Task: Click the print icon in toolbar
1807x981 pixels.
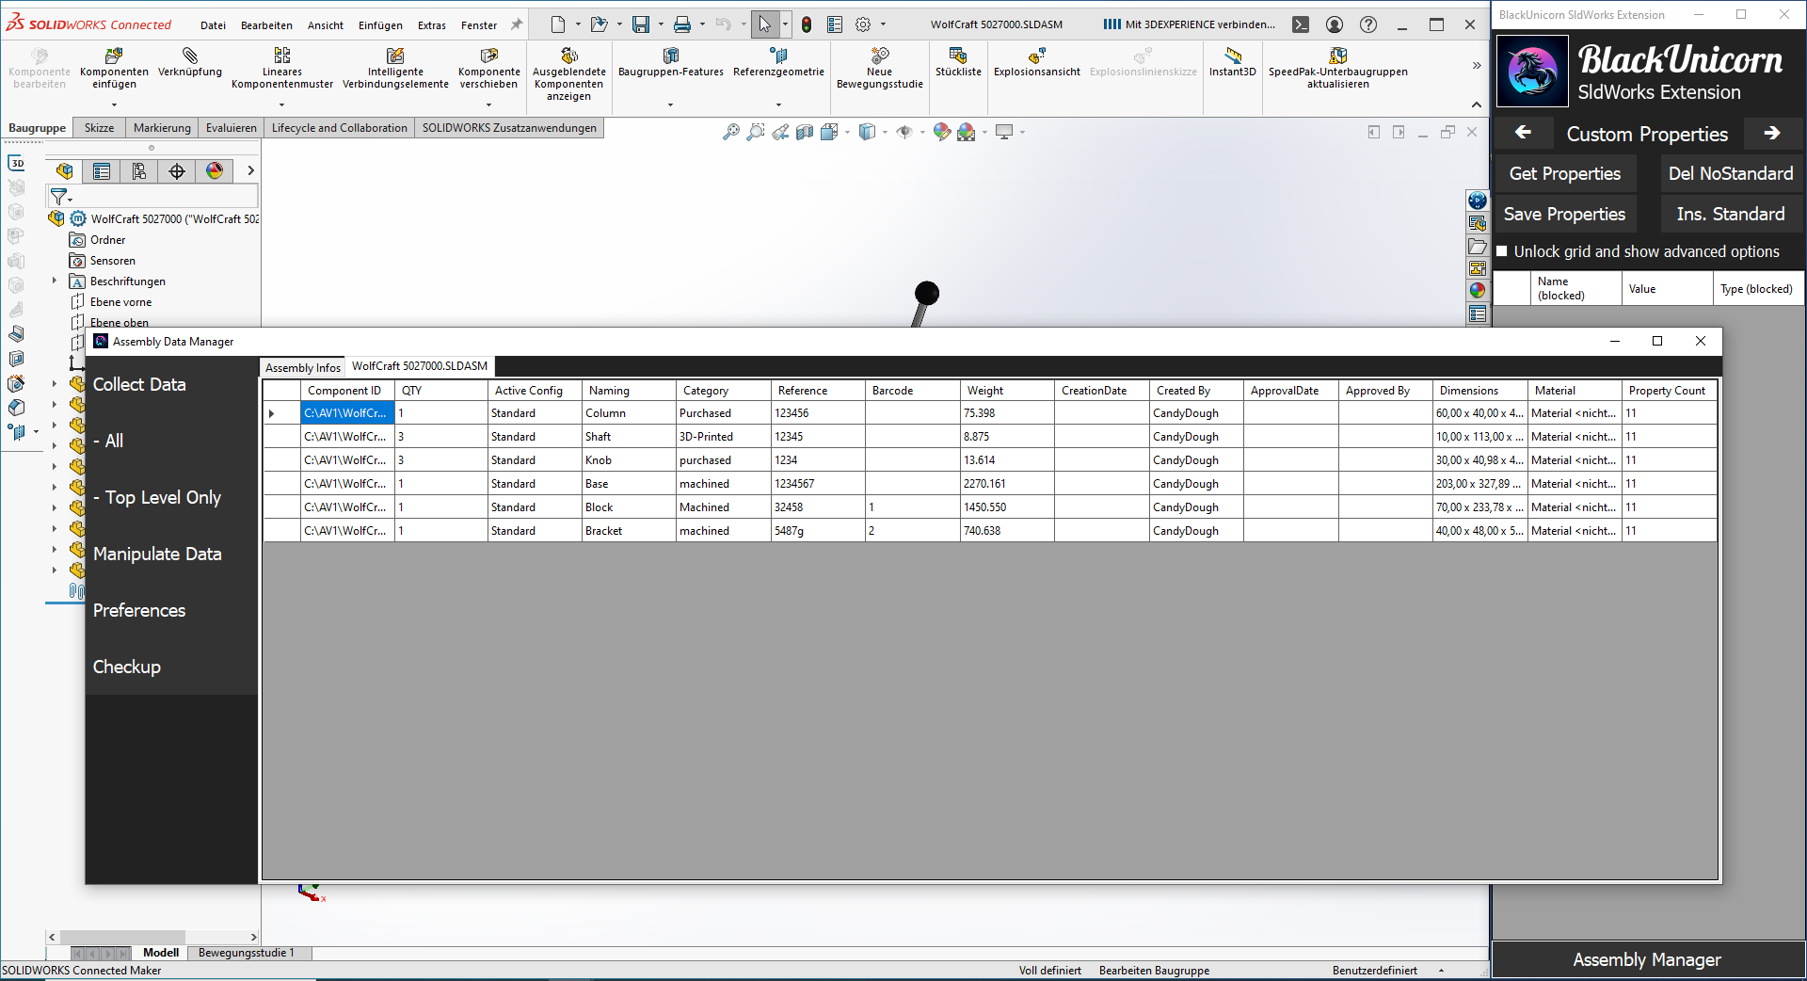Action: [x=682, y=25]
